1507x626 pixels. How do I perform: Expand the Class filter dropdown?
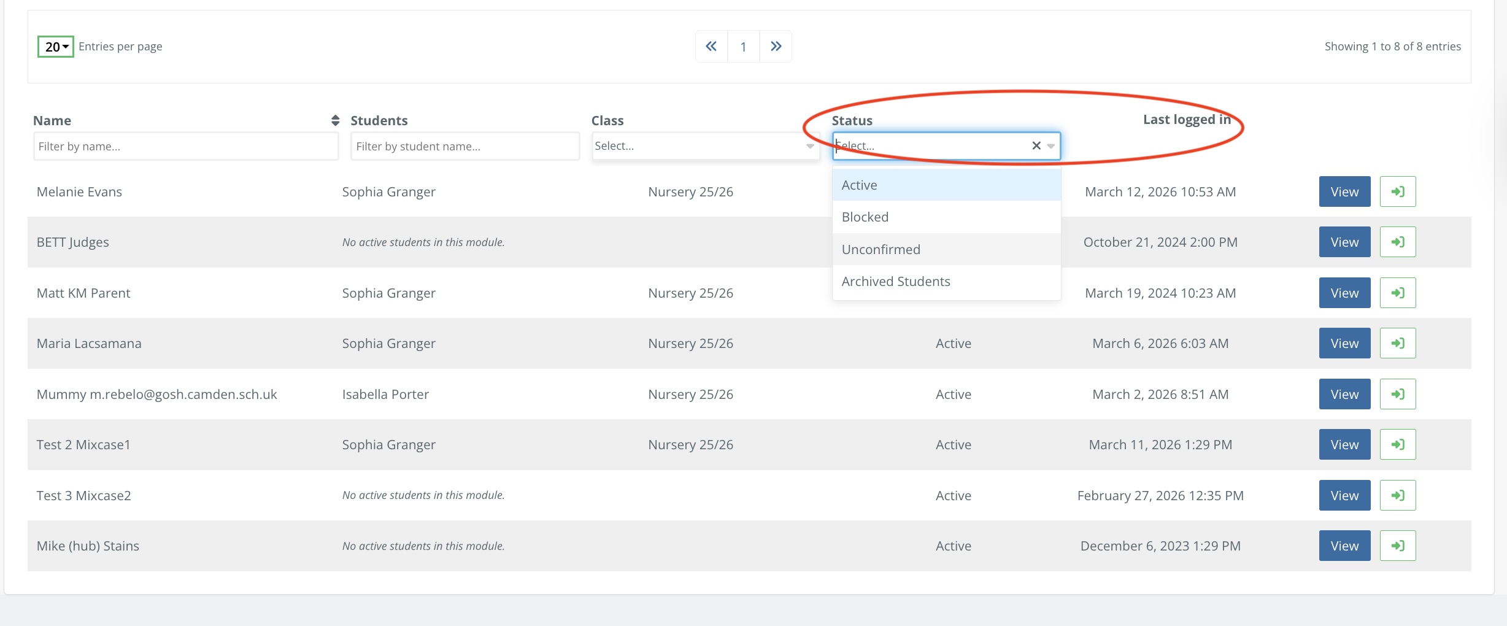[x=810, y=146]
